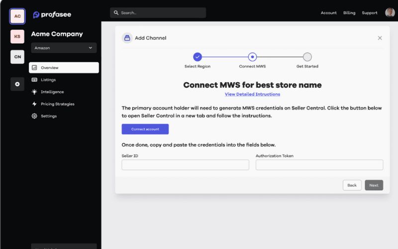Close the Add Channel dialog
398x249 pixels.
[380, 38]
